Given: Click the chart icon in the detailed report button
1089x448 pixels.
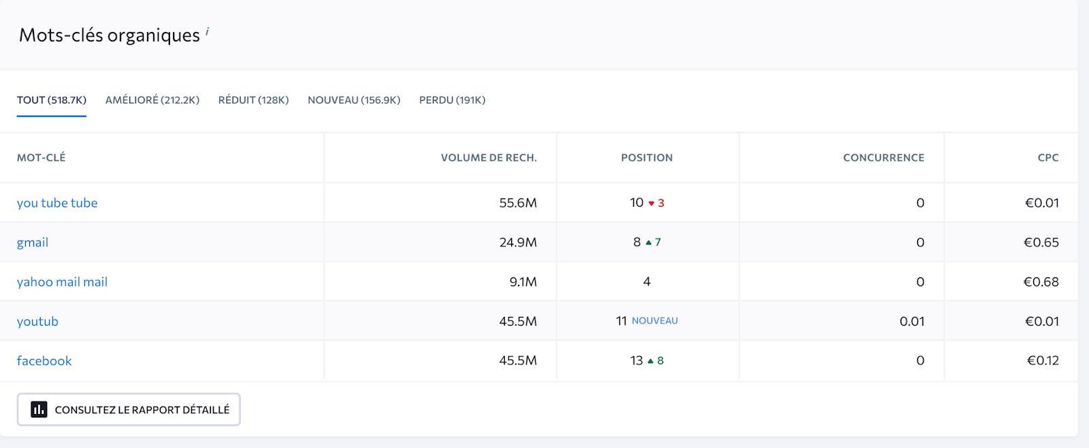Looking at the screenshot, I should coord(39,409).
